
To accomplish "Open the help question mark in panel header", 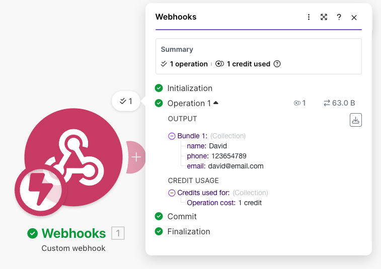I will coord(339,17).
